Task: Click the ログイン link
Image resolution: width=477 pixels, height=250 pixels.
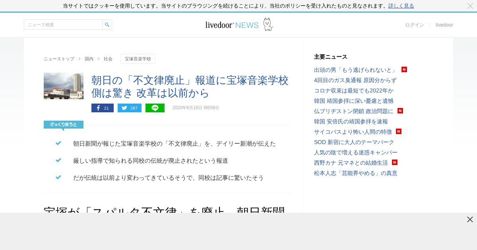Action: click(x=415, y=25)
